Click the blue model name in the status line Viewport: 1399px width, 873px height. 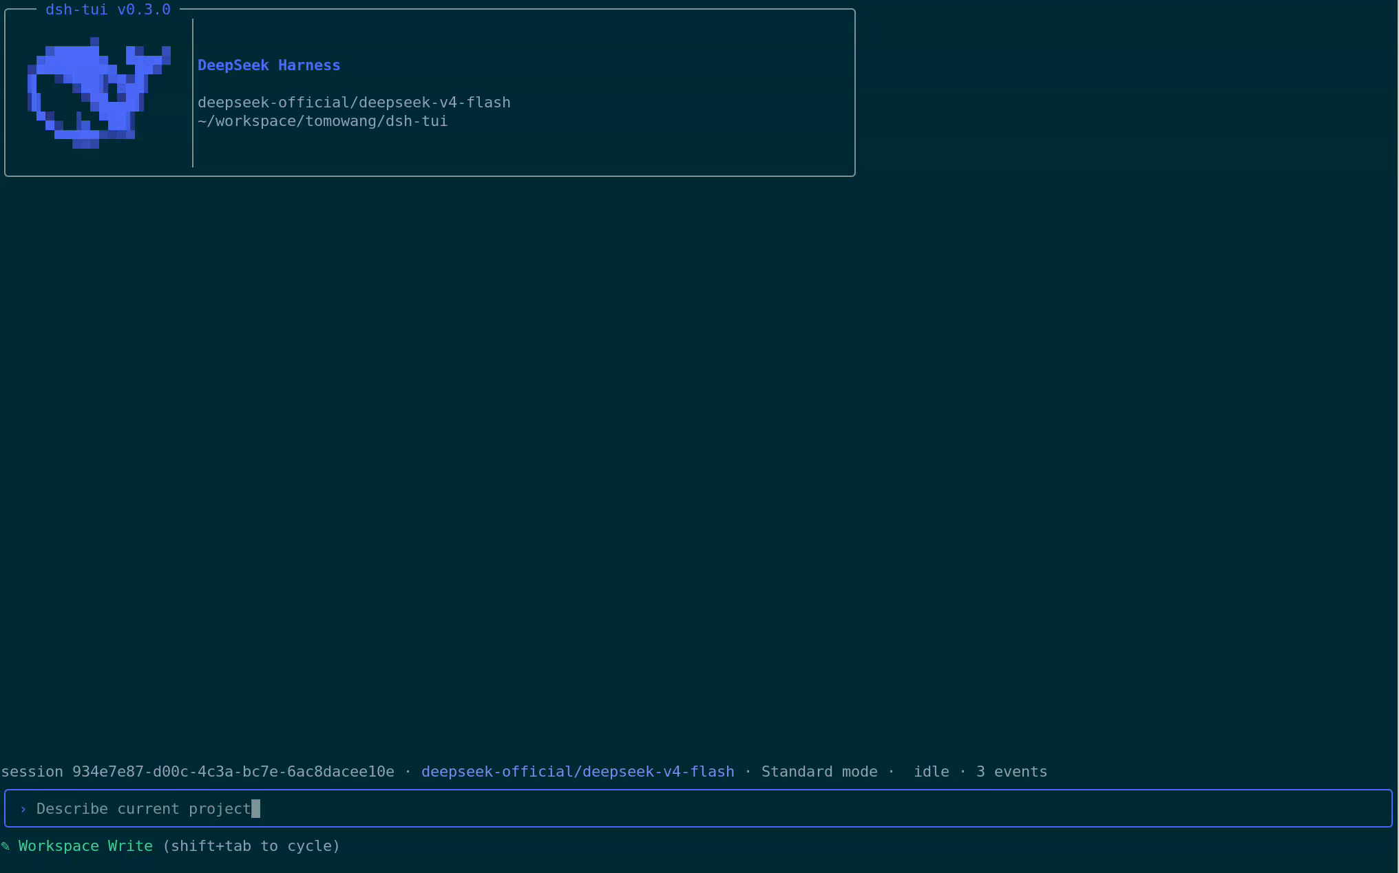tap(578, 772)
